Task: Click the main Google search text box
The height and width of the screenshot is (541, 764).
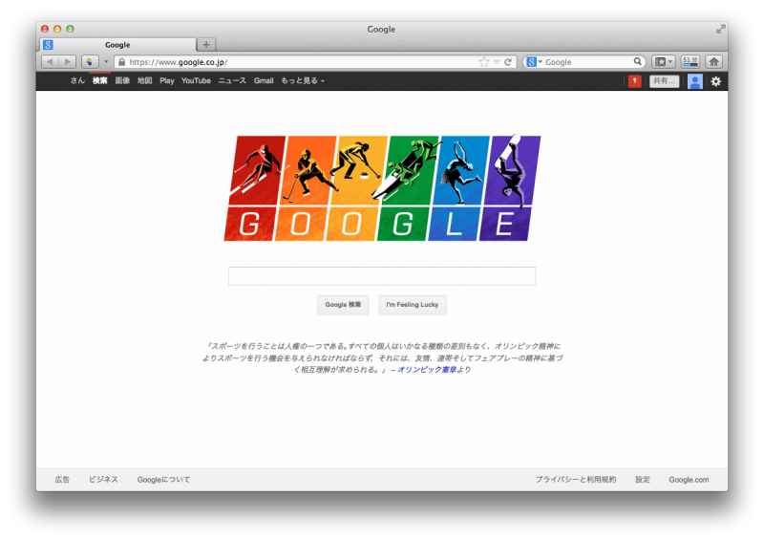Action: point(382,275)
